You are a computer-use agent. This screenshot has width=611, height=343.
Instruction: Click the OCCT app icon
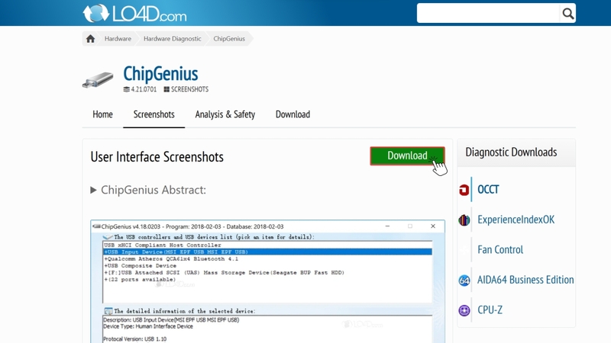pyautogui.click(x=464, y=190)
